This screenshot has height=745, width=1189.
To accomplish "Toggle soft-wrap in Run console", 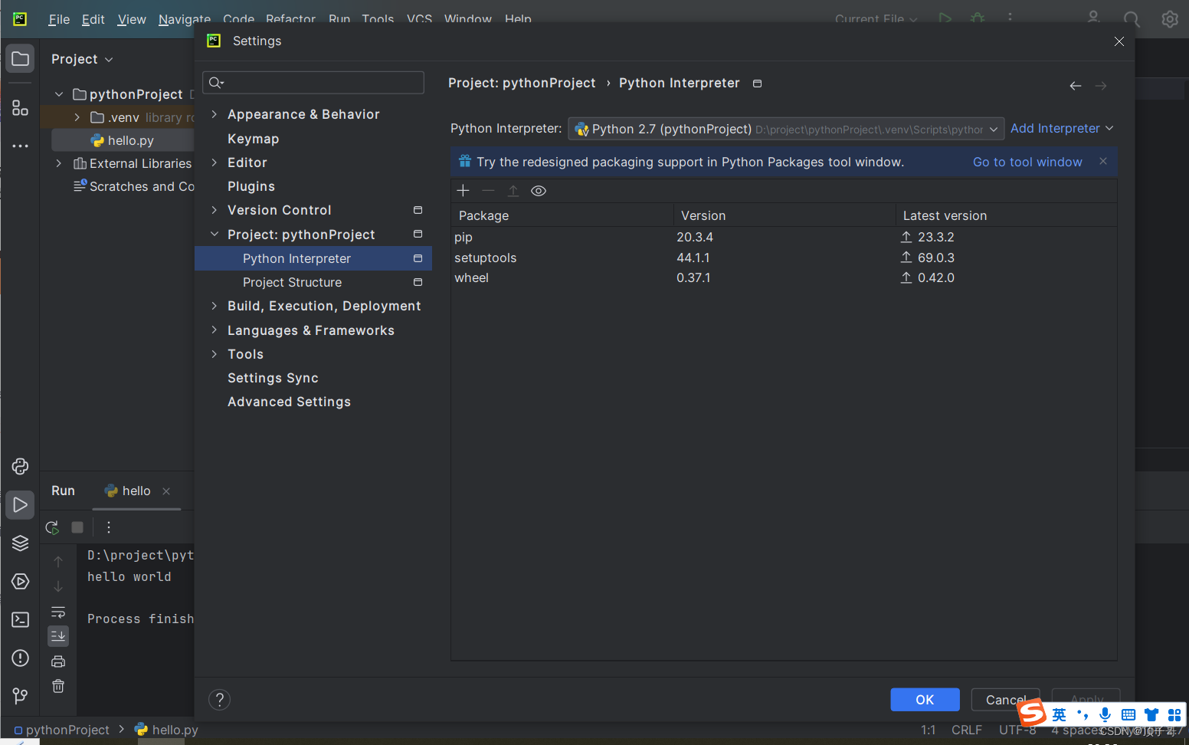I will 58,612.
